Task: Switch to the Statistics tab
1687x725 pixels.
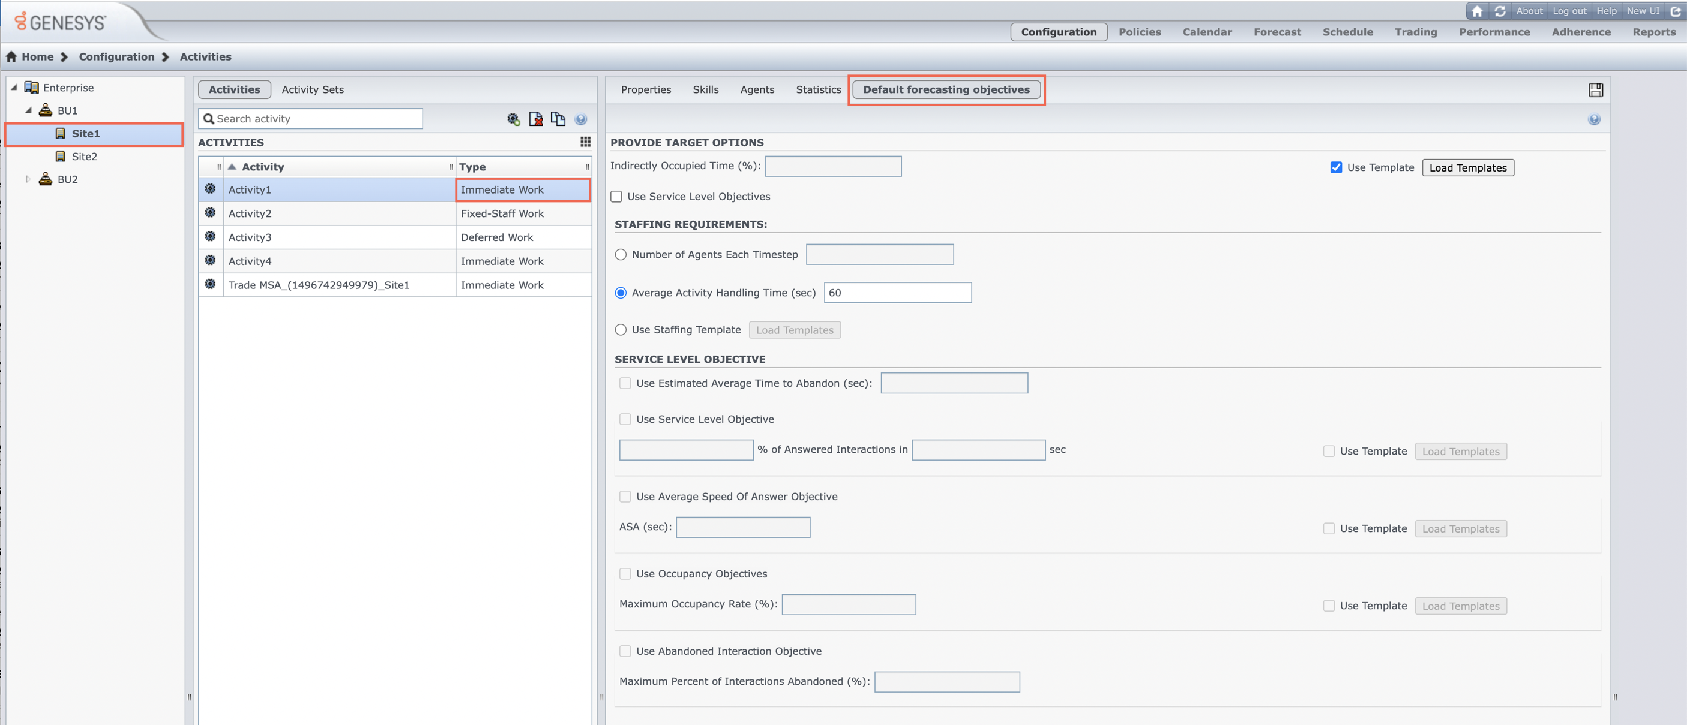Action: point(818,89)
